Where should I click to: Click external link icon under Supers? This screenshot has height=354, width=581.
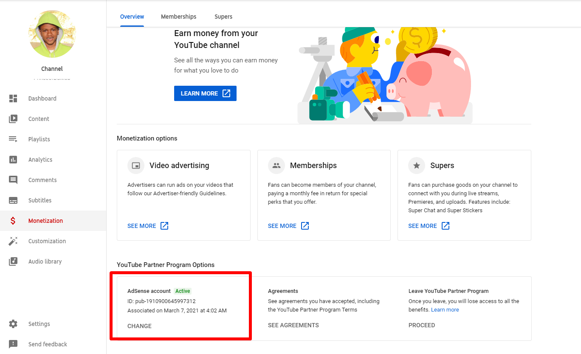pos(446,226)
